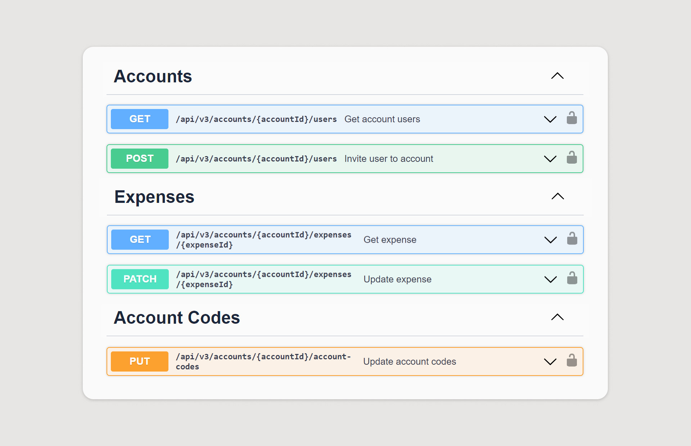Expand the Get expense endpoint arrow
The width and height of the screenshot is (691, 446).
pyautogui.click(x=550, y=240)
